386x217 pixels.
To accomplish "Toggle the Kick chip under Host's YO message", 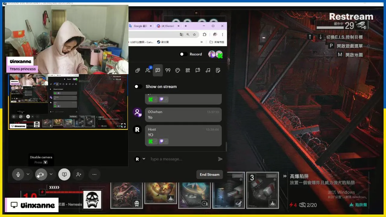I will 153,141.
